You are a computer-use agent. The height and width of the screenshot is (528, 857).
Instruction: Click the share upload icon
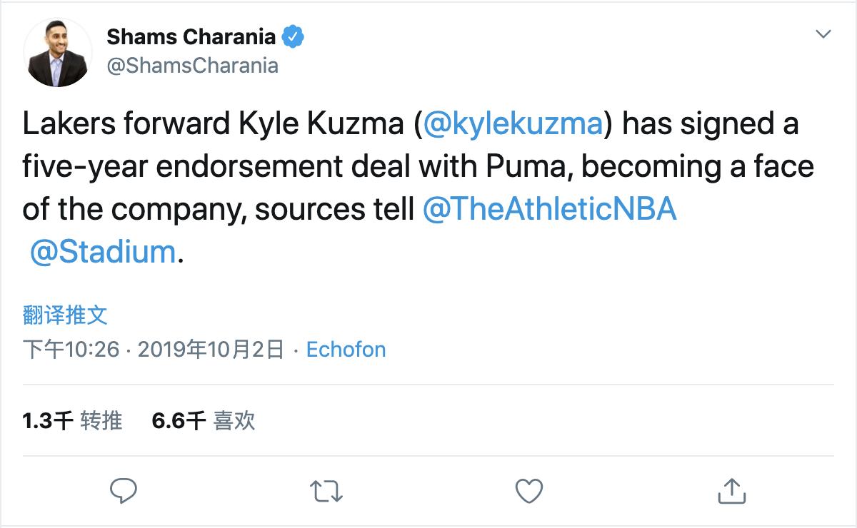click(x=731, y=490)
